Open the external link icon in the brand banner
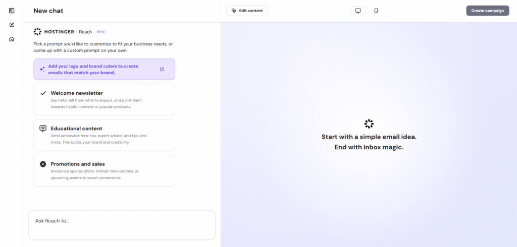 162,70
